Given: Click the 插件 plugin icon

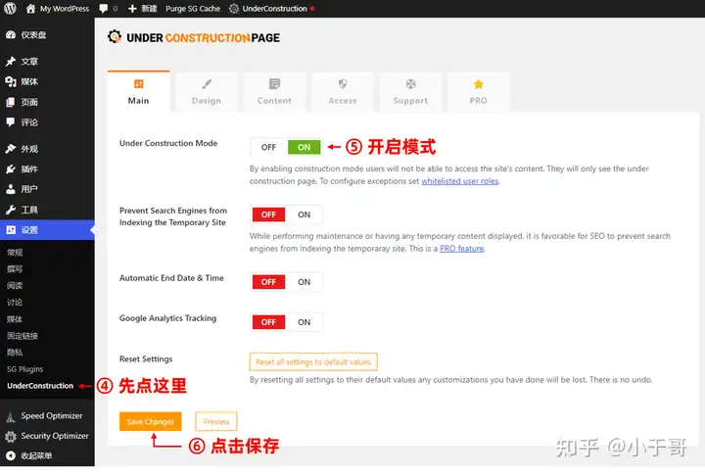Looking at the screenshot, I should tap(11, 169).
